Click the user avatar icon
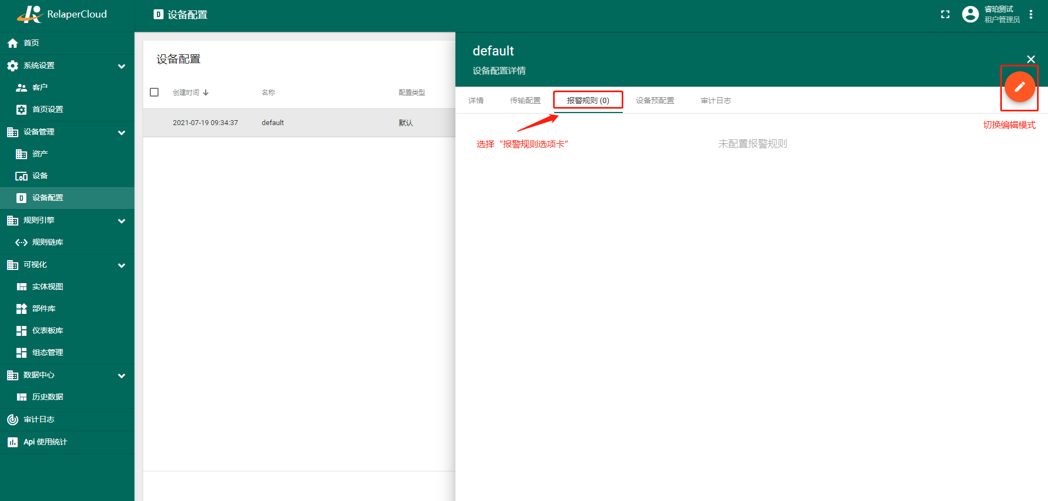 [x=970, y=14]
